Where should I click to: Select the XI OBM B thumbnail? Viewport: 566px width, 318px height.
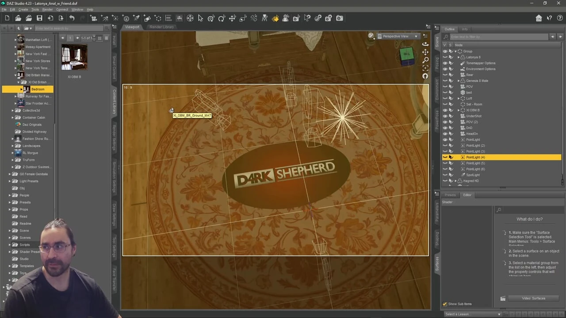point(74,57)
